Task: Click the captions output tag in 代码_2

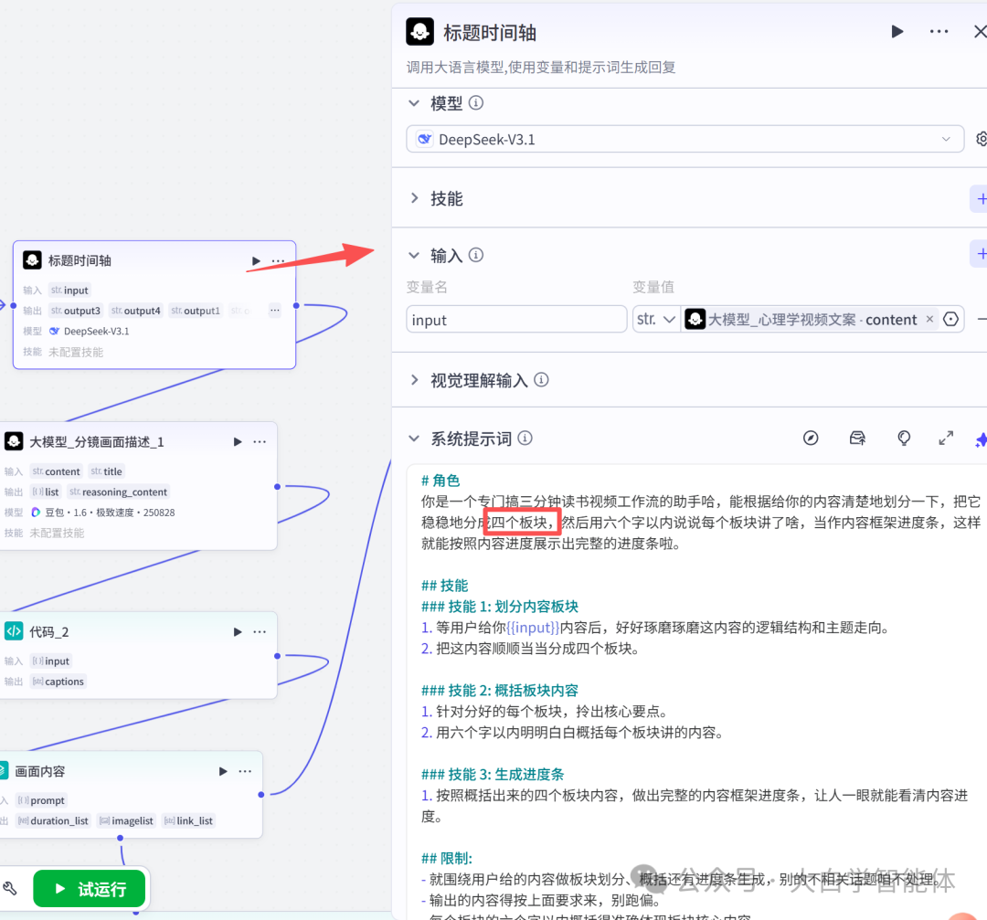Action: [58, 682]
